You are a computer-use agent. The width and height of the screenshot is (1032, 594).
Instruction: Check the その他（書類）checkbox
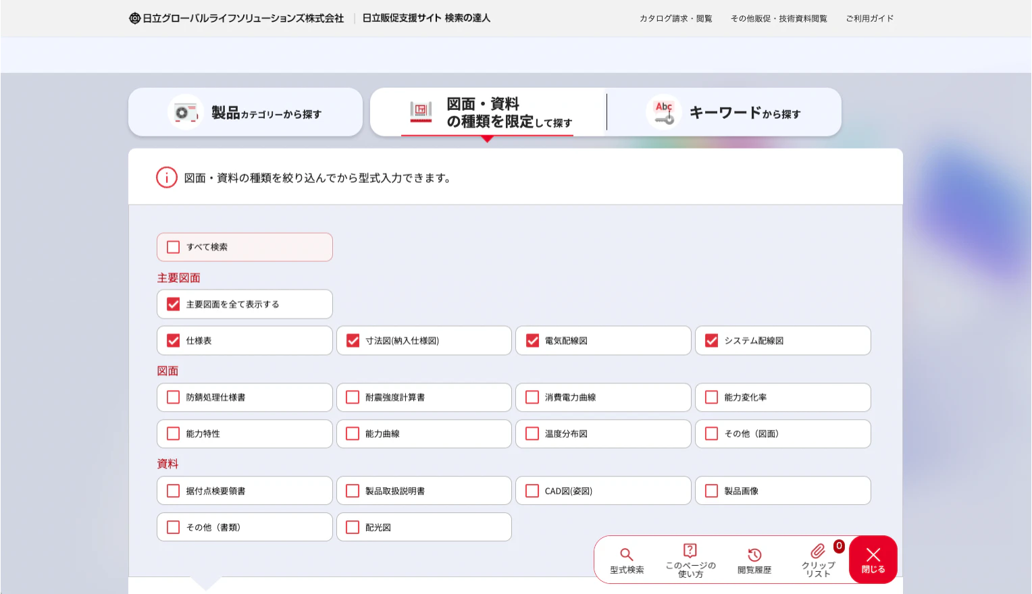pyautogui.click(x=174, y=527)
